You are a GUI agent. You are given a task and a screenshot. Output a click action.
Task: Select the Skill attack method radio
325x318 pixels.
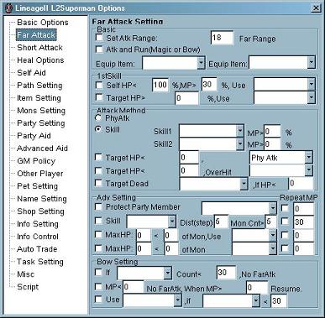[98, 129]
